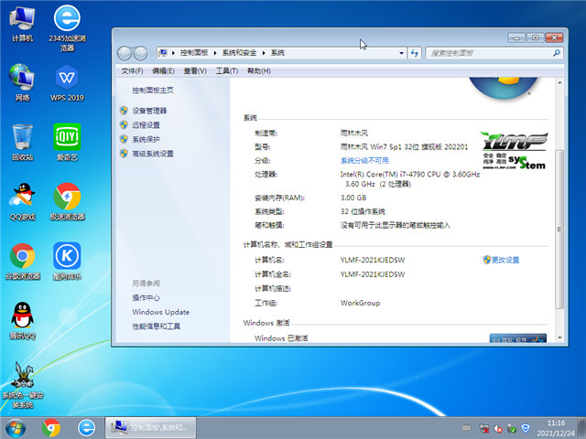
Task: Open the 帮助(H) menu
Action: pos(259,71)
